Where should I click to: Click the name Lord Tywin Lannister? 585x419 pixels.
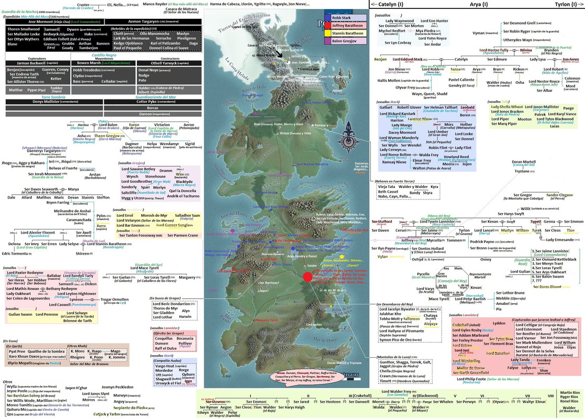tap(438, 222)
